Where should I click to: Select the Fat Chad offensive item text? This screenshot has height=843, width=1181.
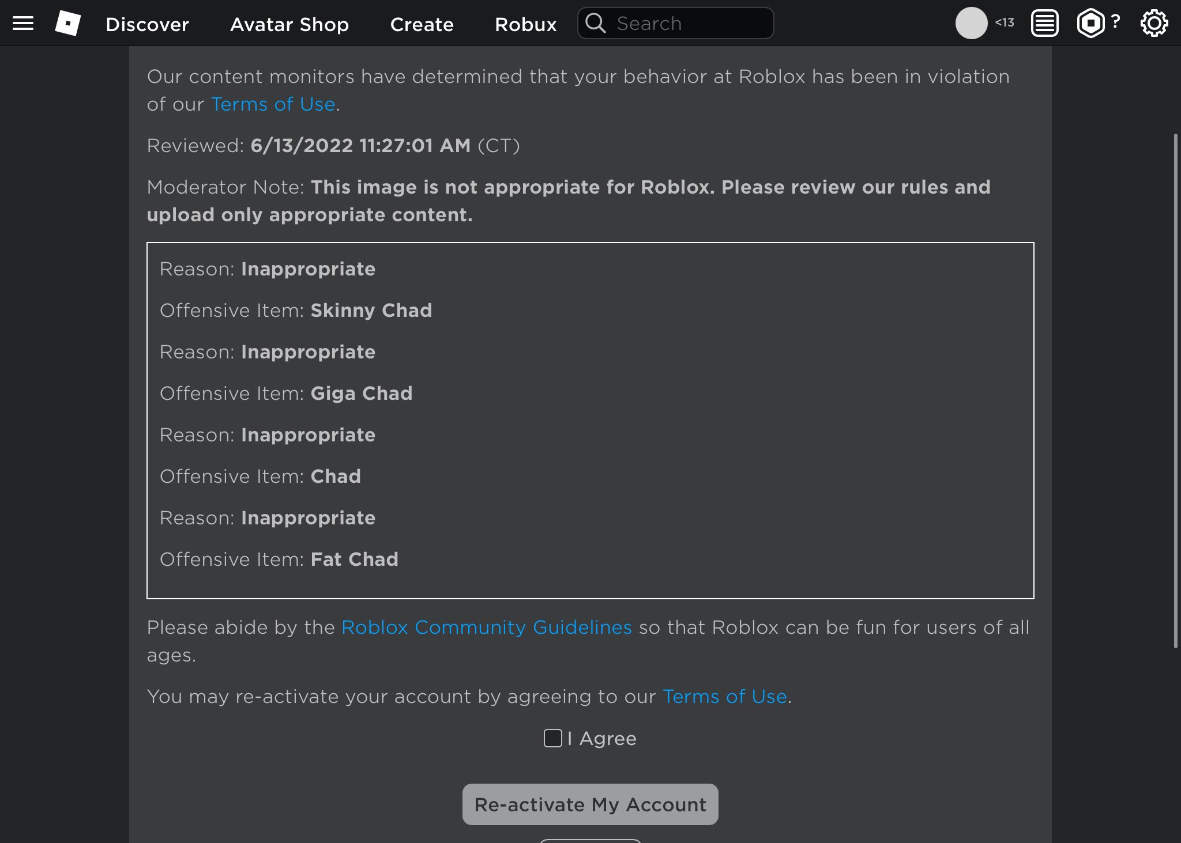(355, 560)
